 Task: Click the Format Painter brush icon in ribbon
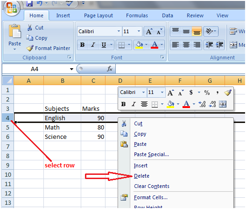30,48
